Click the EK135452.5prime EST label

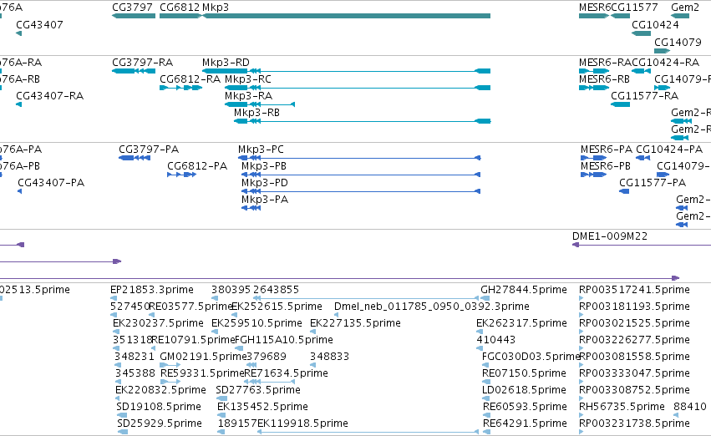(x=262, y=408)
